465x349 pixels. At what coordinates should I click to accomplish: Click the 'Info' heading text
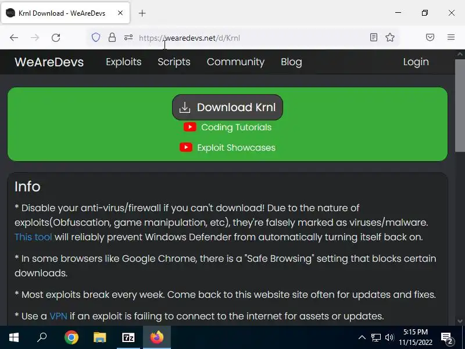(x=27, y=186)
